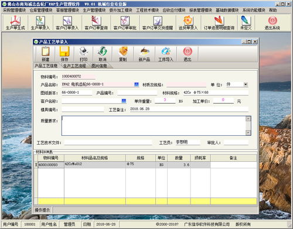This screenshot has height=229, width=293.
Task: Open 客户订单查询 from the main toolbar
Action: point(96,23)
